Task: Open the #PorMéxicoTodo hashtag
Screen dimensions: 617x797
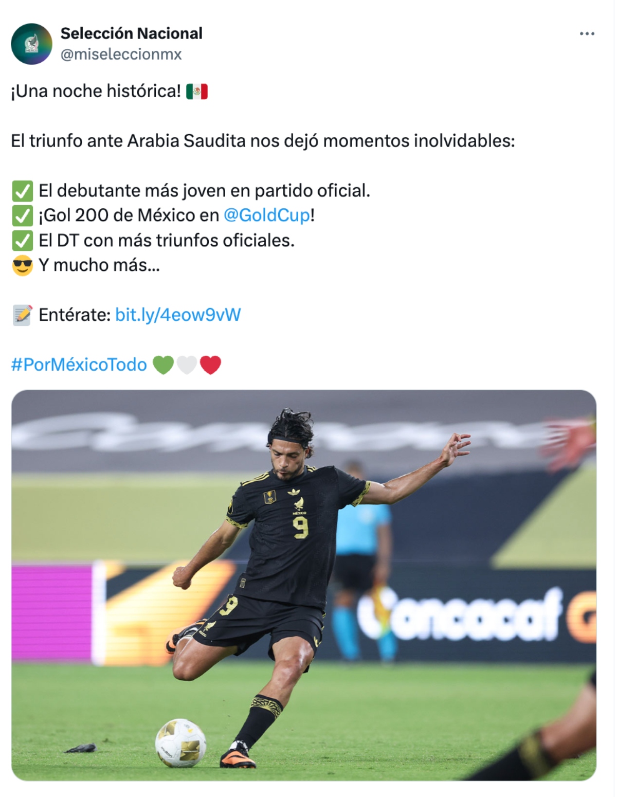Action: 79,365
